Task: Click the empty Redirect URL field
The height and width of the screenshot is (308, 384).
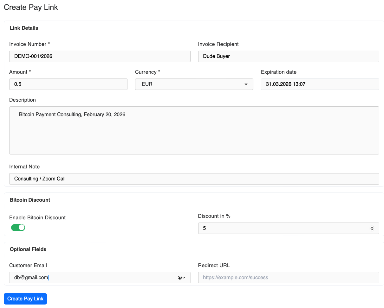Action: [x=288, y=277]
